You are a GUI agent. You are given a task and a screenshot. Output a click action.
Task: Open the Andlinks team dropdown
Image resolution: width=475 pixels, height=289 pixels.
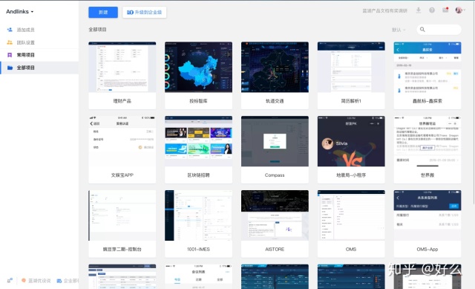click(x=20, y=12)
